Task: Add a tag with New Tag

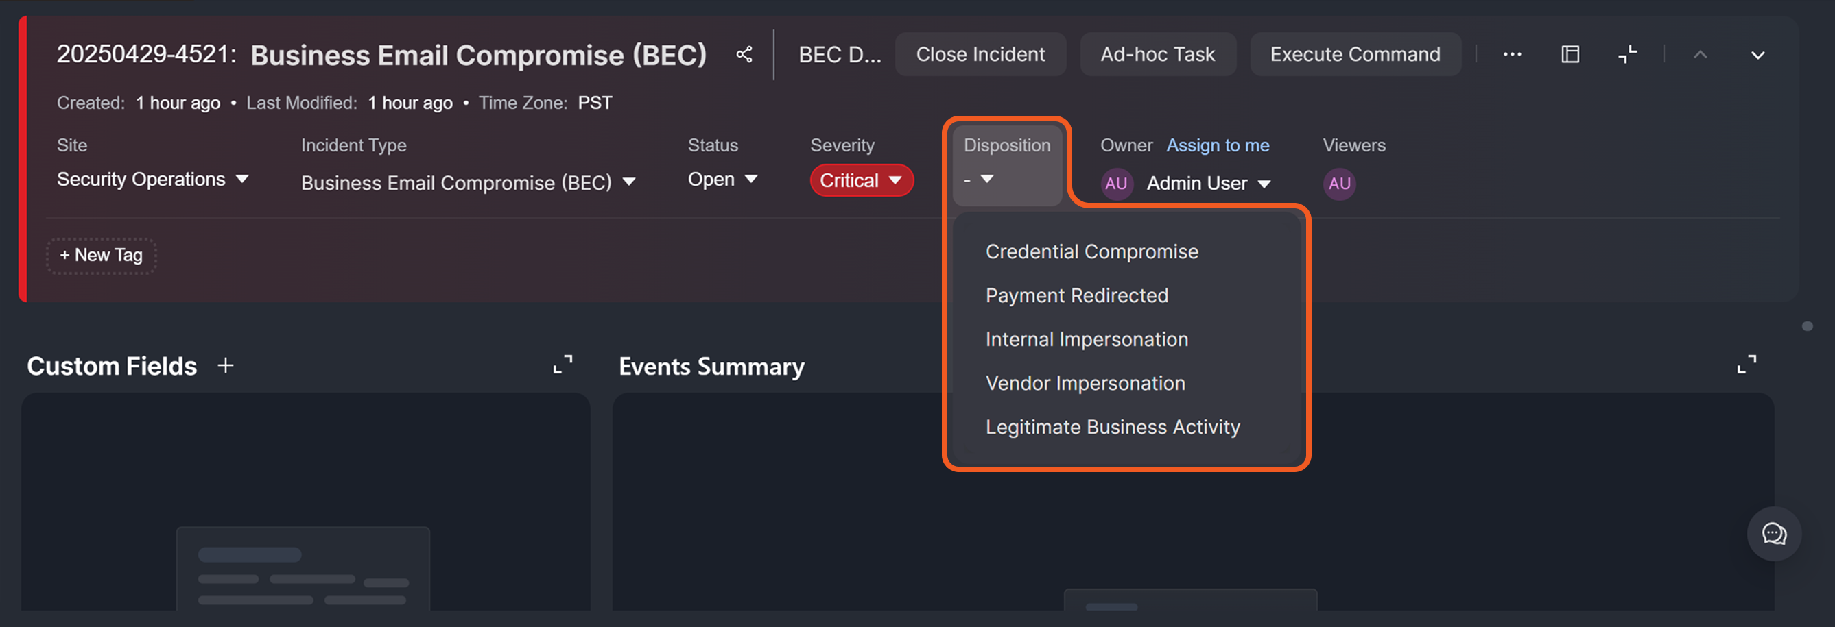Action: 101,256
